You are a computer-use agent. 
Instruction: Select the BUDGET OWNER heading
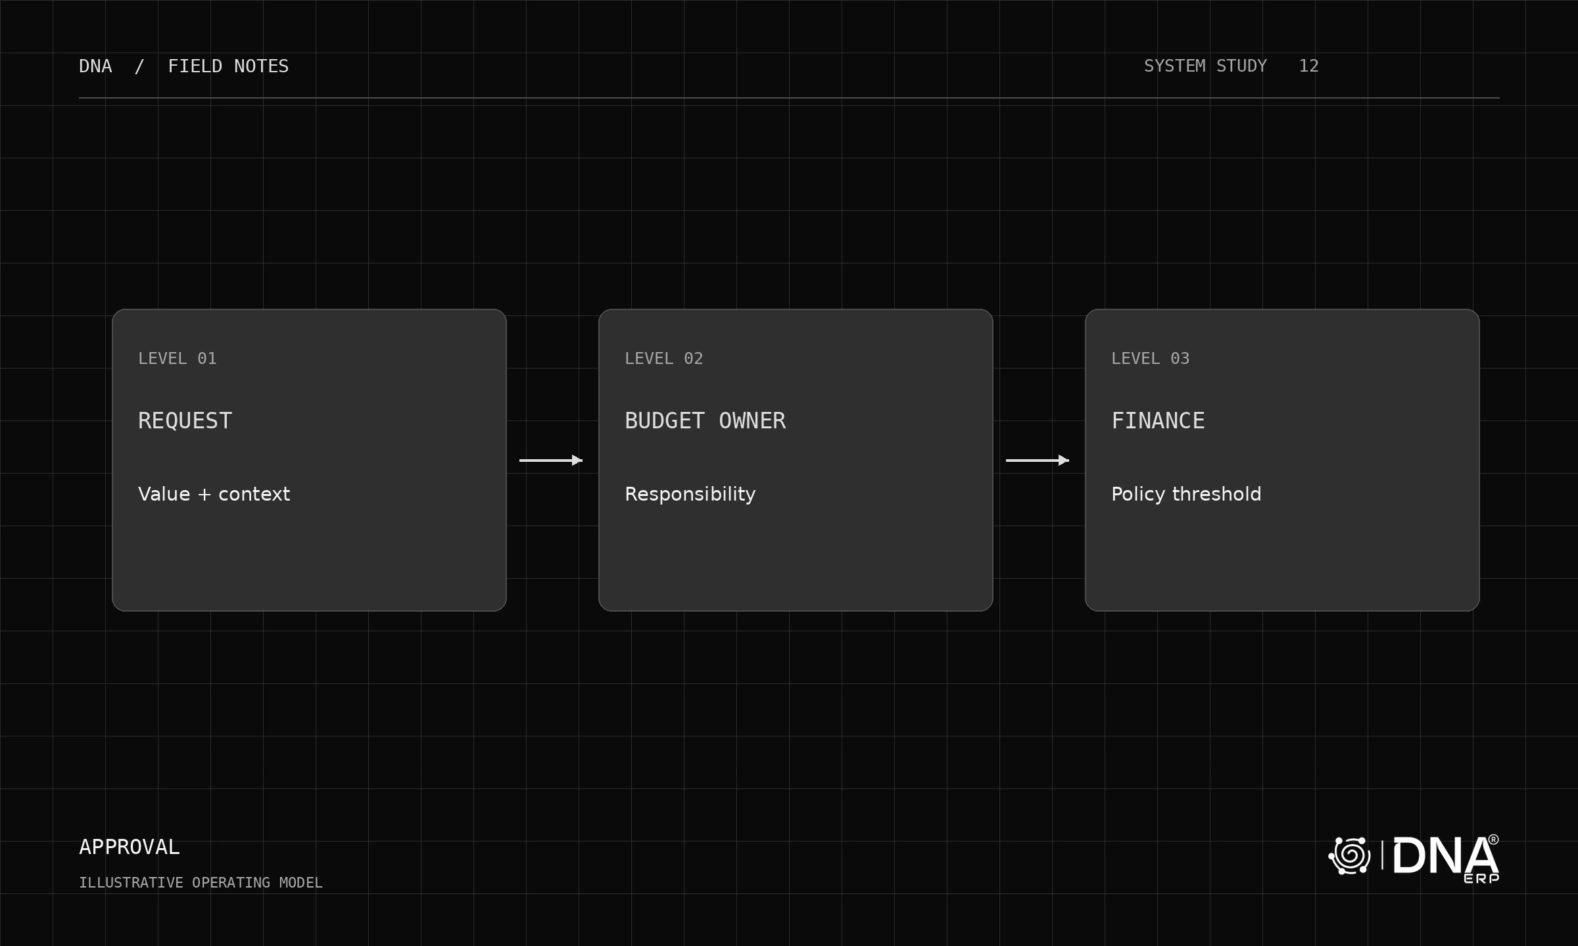(705, 420)
